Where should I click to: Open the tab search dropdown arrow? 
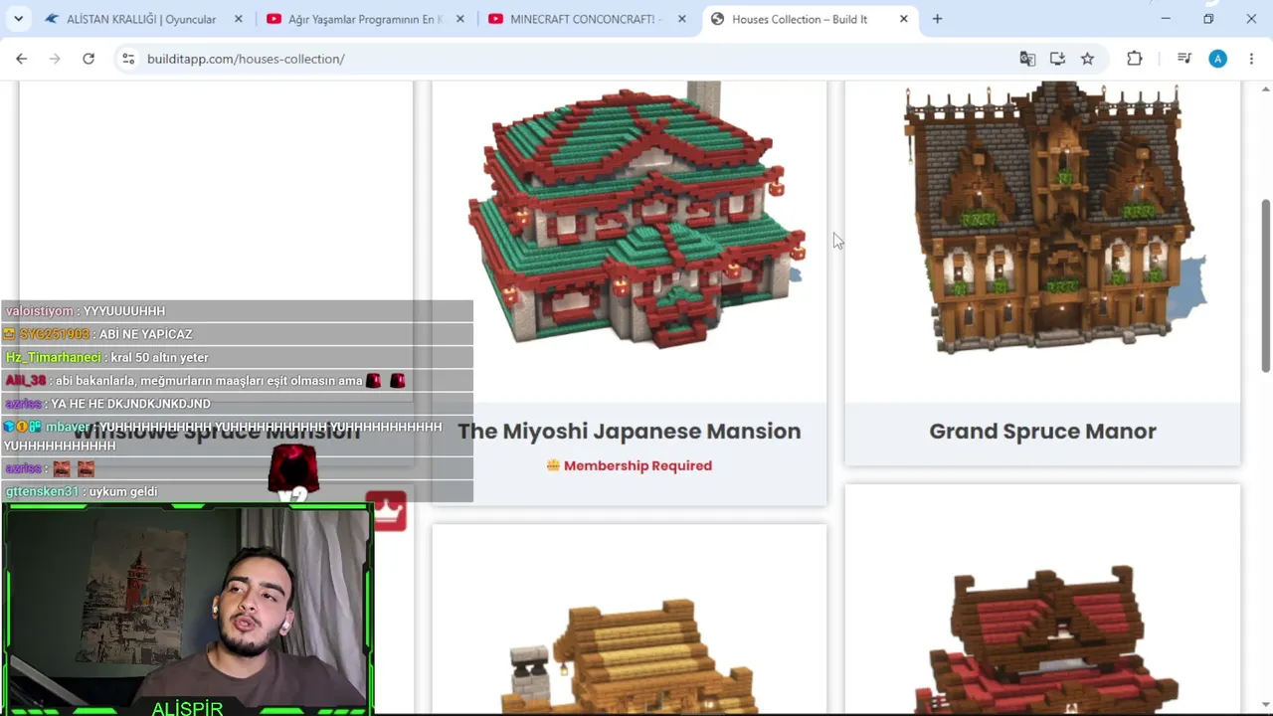(x=18, y=19)
